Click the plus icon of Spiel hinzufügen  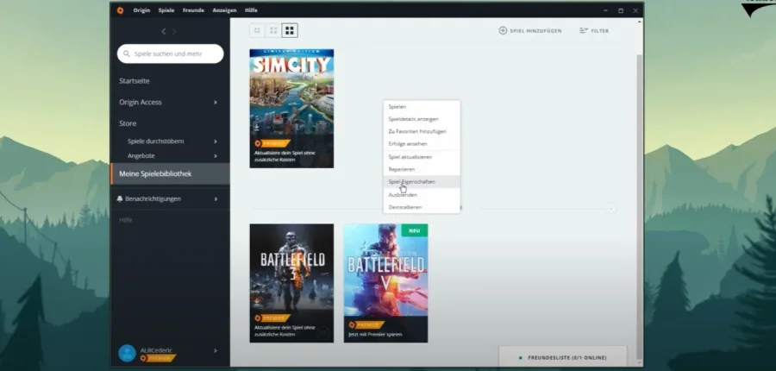pos(503,31)
